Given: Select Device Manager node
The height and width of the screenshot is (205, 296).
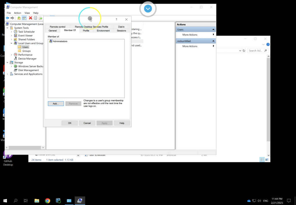Looking at the screenshot, I should (x=27, y=59).
